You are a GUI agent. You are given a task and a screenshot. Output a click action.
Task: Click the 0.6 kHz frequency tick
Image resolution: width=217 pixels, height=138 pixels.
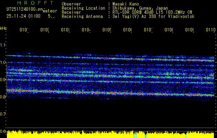coord(3,131)
